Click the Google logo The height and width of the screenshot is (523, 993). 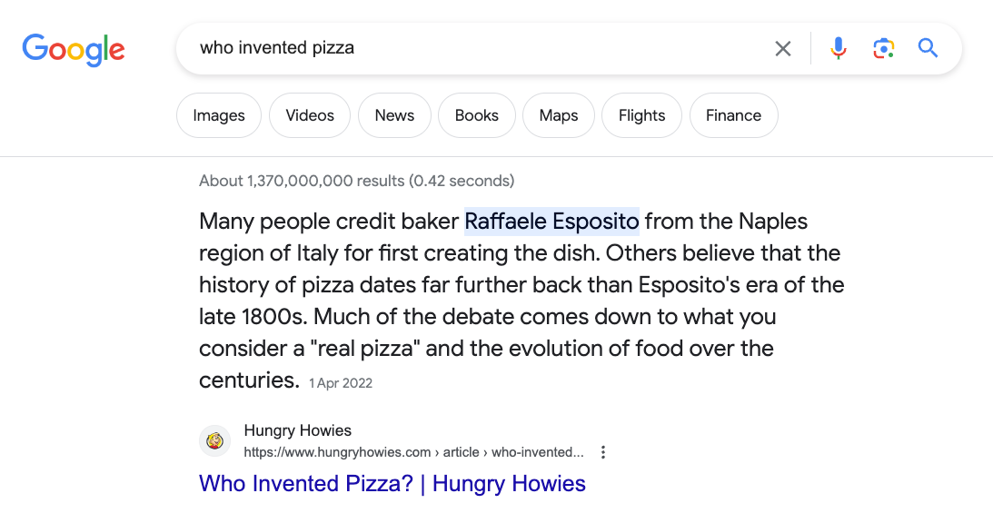click(x=74, y=48)
